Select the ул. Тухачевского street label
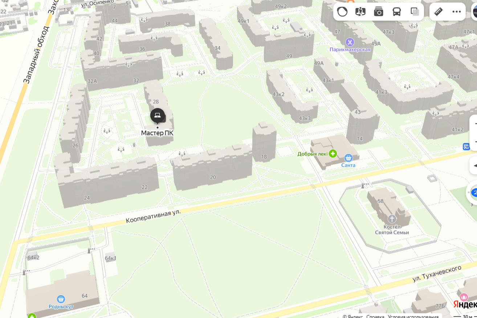This screenshot has width=477, height=318. [437, 274]
